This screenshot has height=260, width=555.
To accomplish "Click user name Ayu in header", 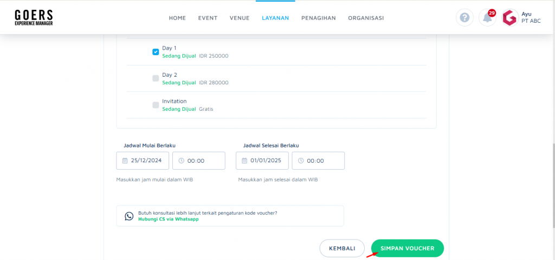I will tap(526, 14).
